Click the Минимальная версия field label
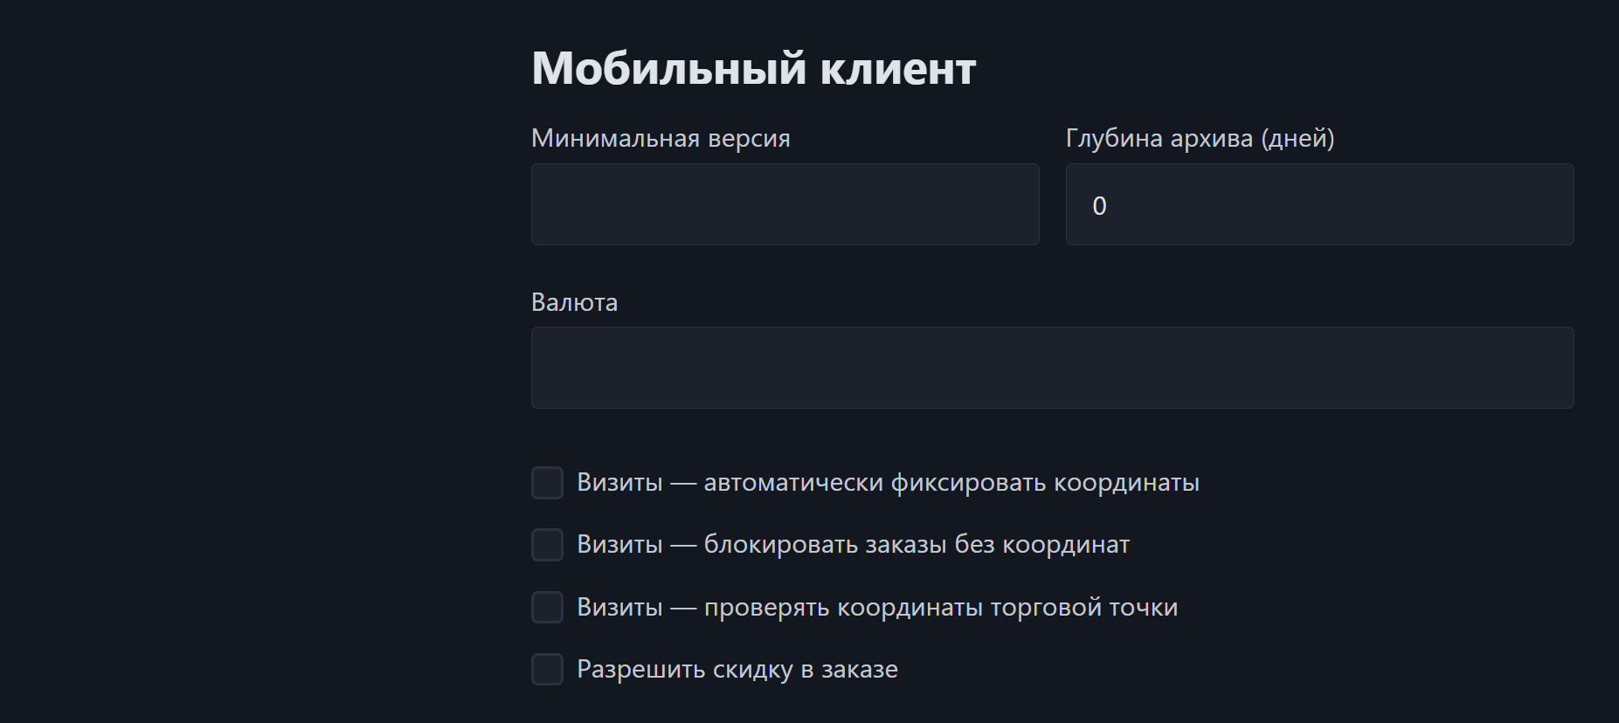Screen dimensions: 1619x723 [x=661, y=138]
